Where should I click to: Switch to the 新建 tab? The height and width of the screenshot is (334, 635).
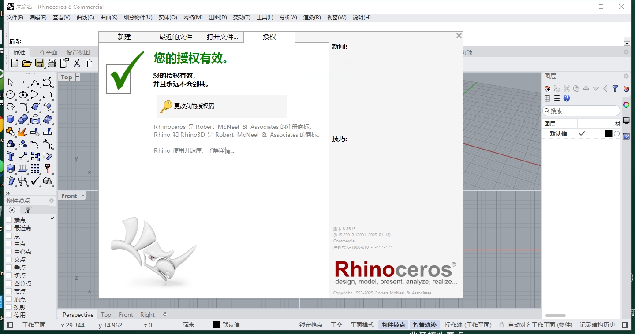124,37
